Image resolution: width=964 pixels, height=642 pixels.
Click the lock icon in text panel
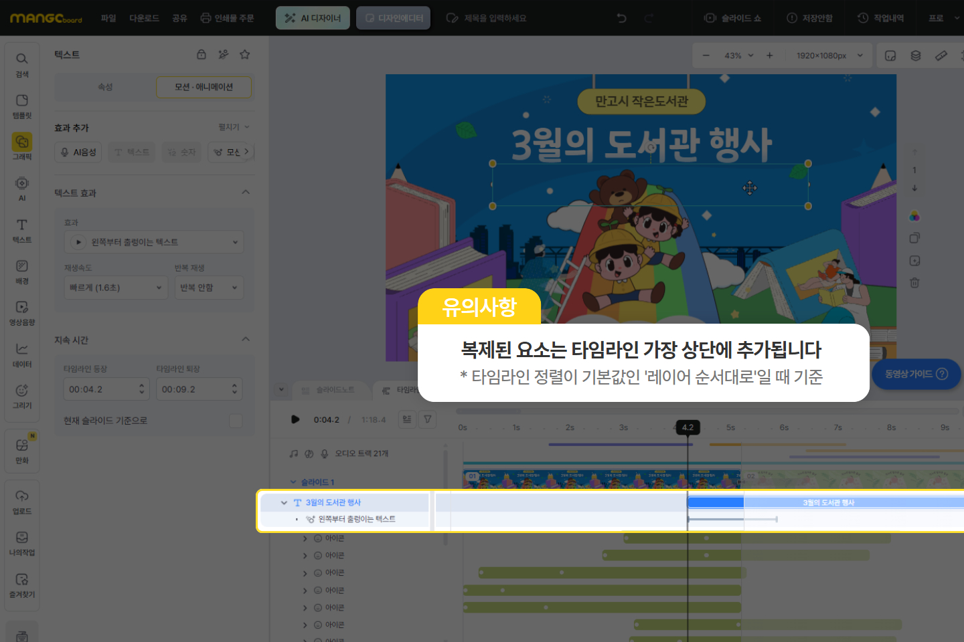click(x=202, y=54)
